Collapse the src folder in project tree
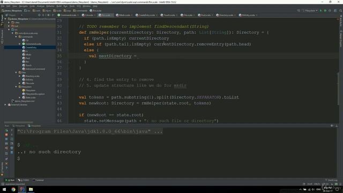Image resolution: width=343 pixels, height=193 pixels. pyautogui.click(x=9, y=29)
